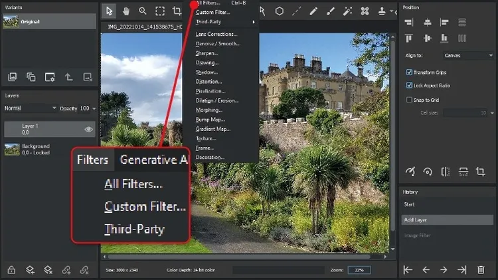Select the Crop tool in toolbar
Viewport: 498px width, 280px height.
(x=177, y=11)
